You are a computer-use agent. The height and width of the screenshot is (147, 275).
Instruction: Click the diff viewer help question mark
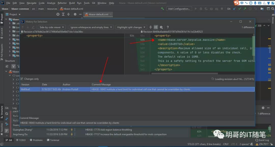(x=168, y=27)
